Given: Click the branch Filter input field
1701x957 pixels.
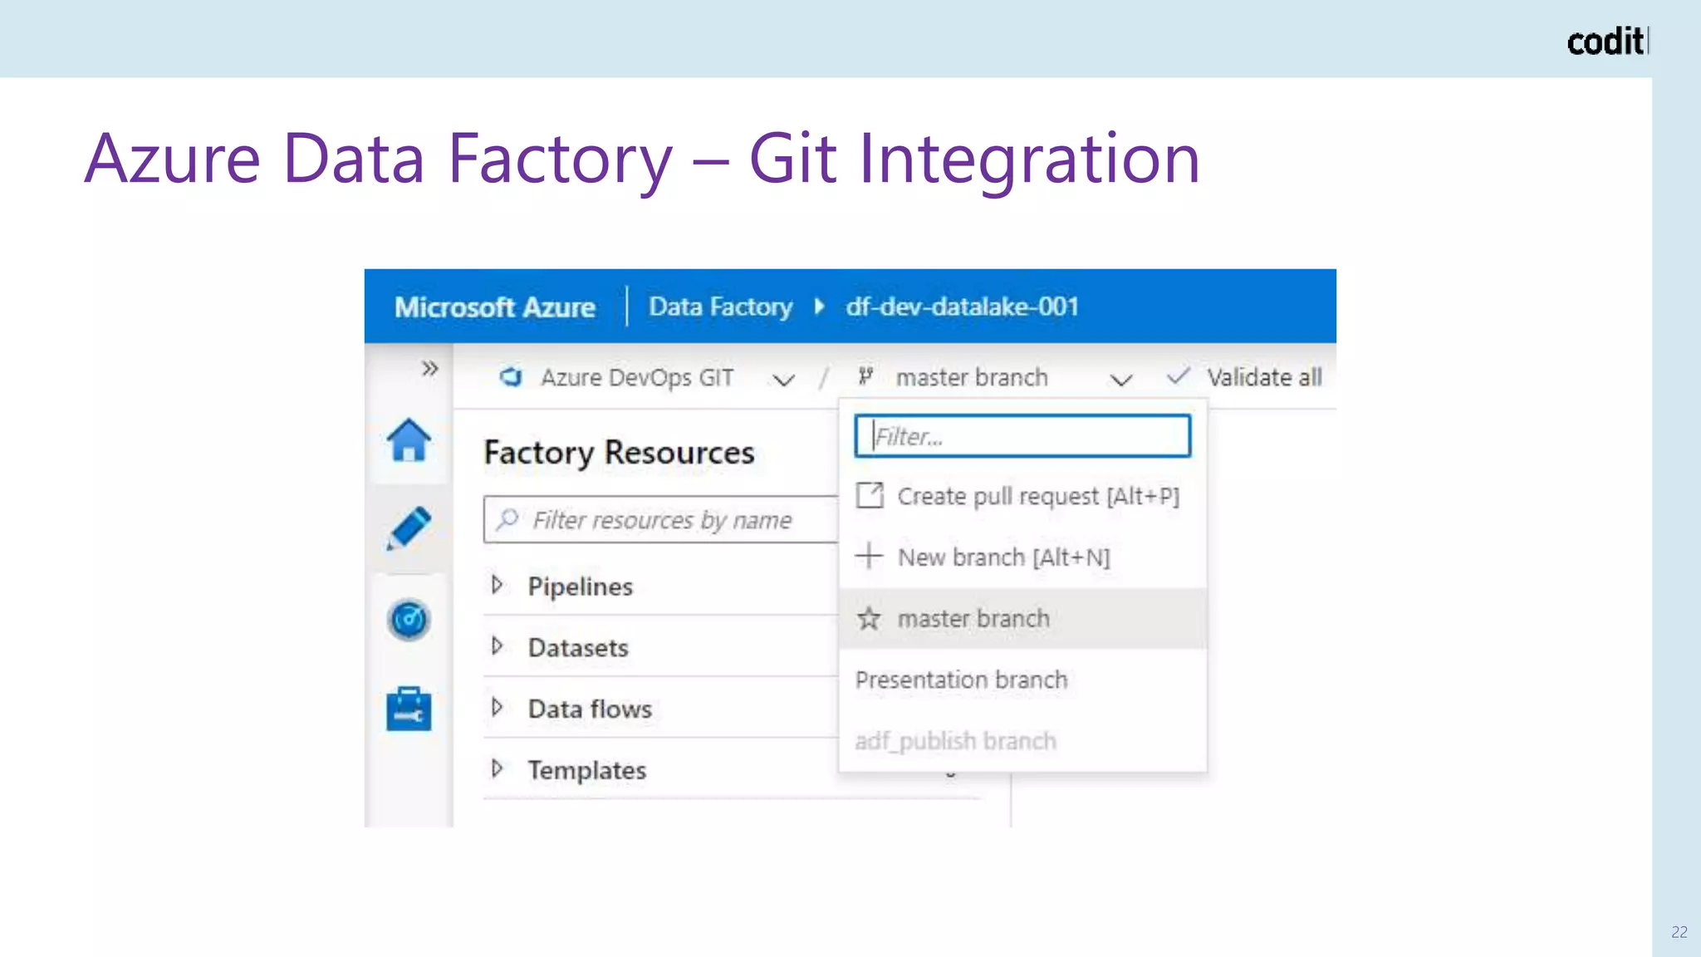Looking at the screenshot, I should click(x=1022, y=436).
